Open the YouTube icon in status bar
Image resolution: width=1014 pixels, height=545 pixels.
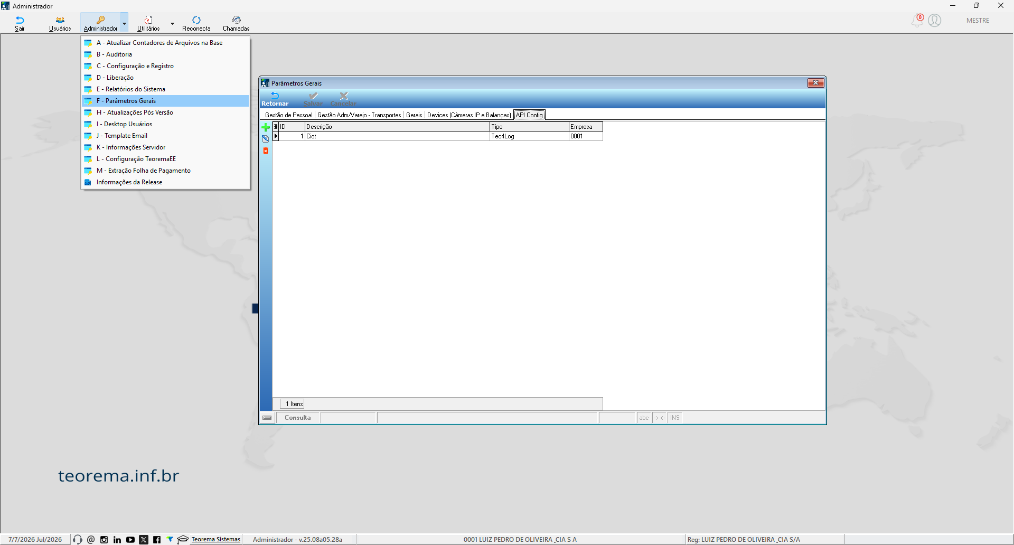(x=130, y=540)
